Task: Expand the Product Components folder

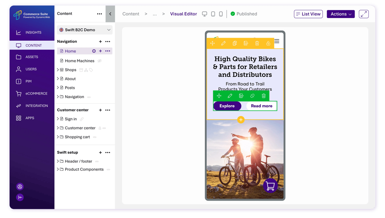Action: tap(58, 170)
